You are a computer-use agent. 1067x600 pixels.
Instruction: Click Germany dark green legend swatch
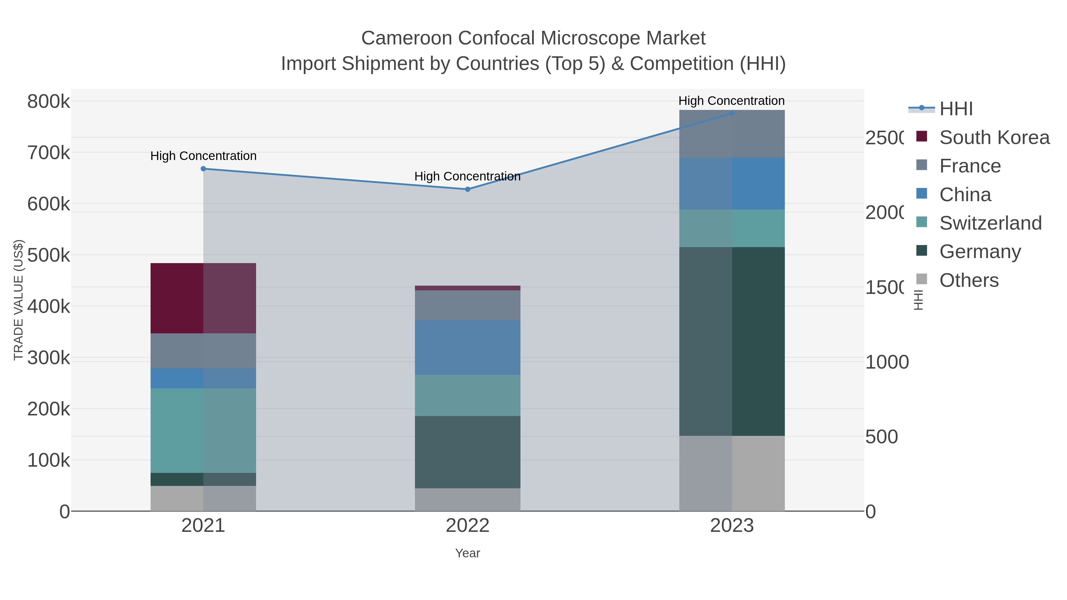point(921,250)
